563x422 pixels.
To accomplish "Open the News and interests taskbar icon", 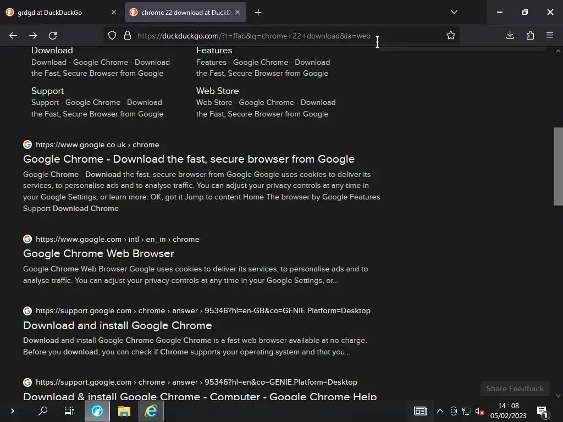I will (x=420, y=411).
